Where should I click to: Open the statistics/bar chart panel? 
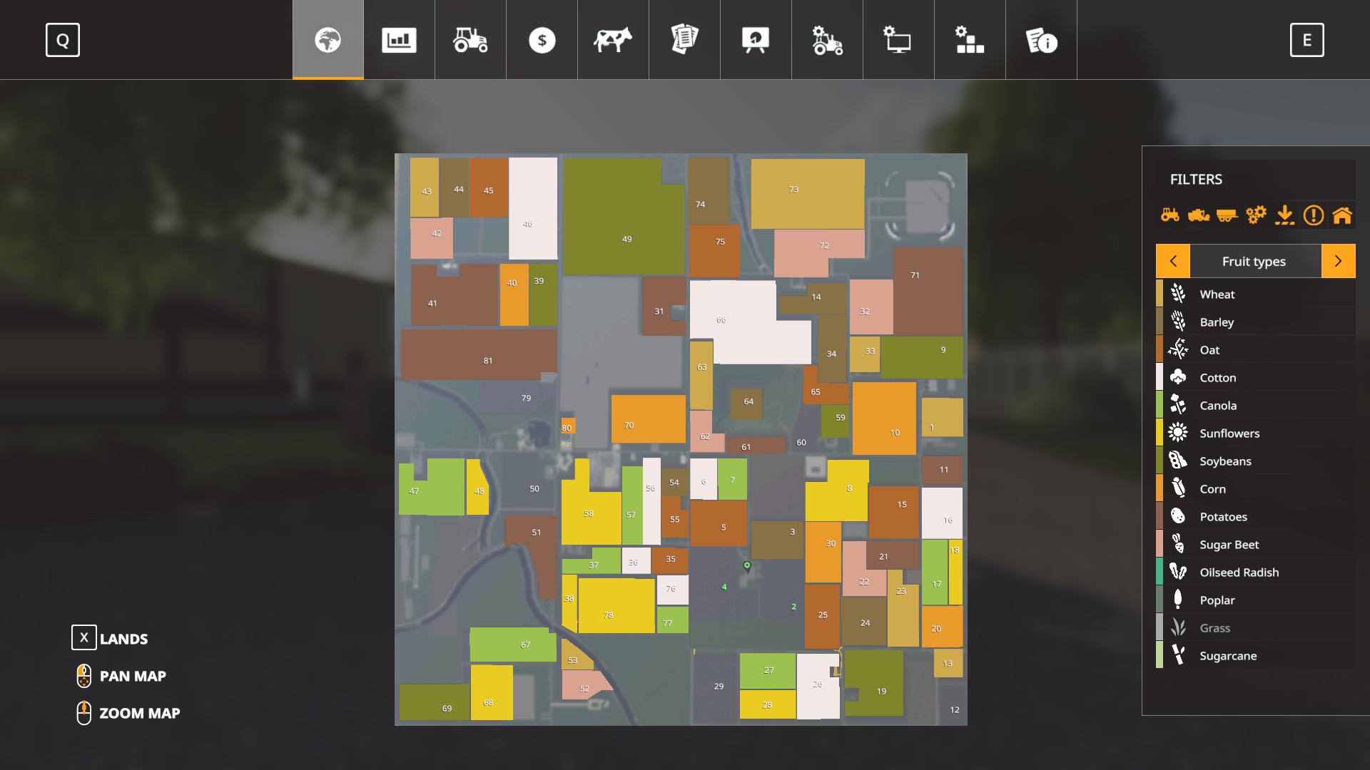pos(399,39)
